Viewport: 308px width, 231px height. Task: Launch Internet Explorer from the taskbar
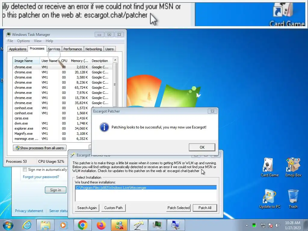click(x=27, y=225)
